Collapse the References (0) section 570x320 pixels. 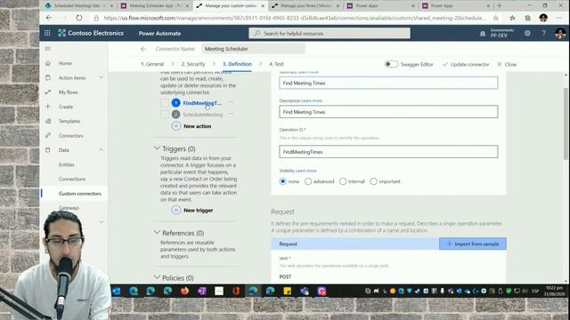tap(157, 232)
